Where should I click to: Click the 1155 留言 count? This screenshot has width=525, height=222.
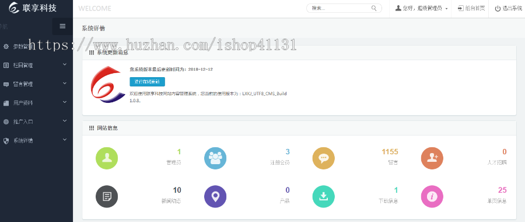tap(390, 152)
